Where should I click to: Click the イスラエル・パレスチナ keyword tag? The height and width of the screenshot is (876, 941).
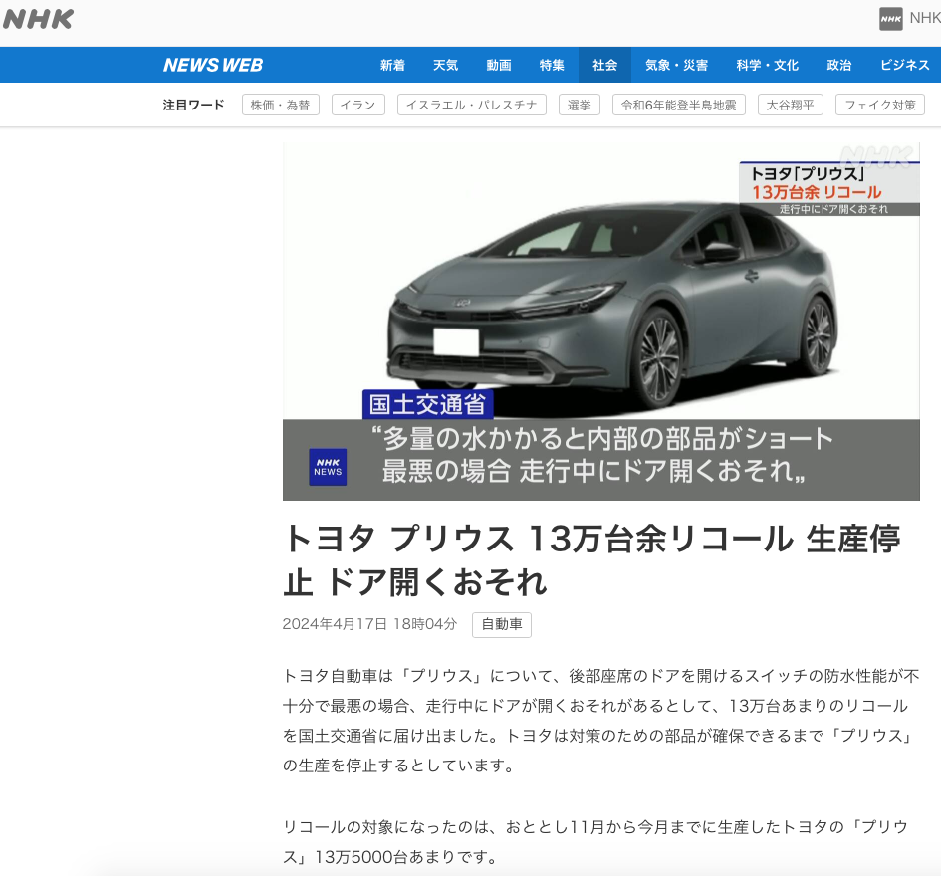[x=472, y=105]
